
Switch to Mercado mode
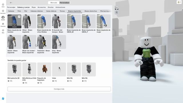tap(54, 3)
